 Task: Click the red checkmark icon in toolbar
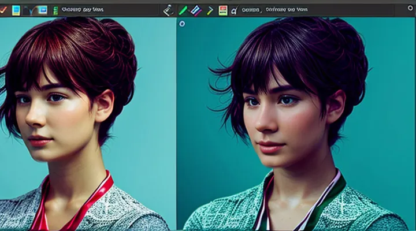[3, 10]
